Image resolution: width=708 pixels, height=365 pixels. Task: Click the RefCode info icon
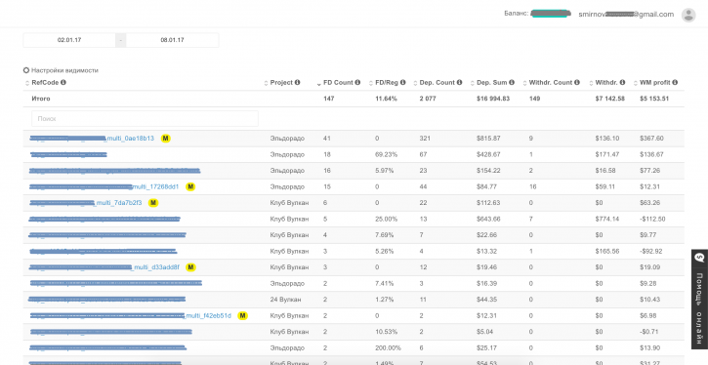point(63,83)
